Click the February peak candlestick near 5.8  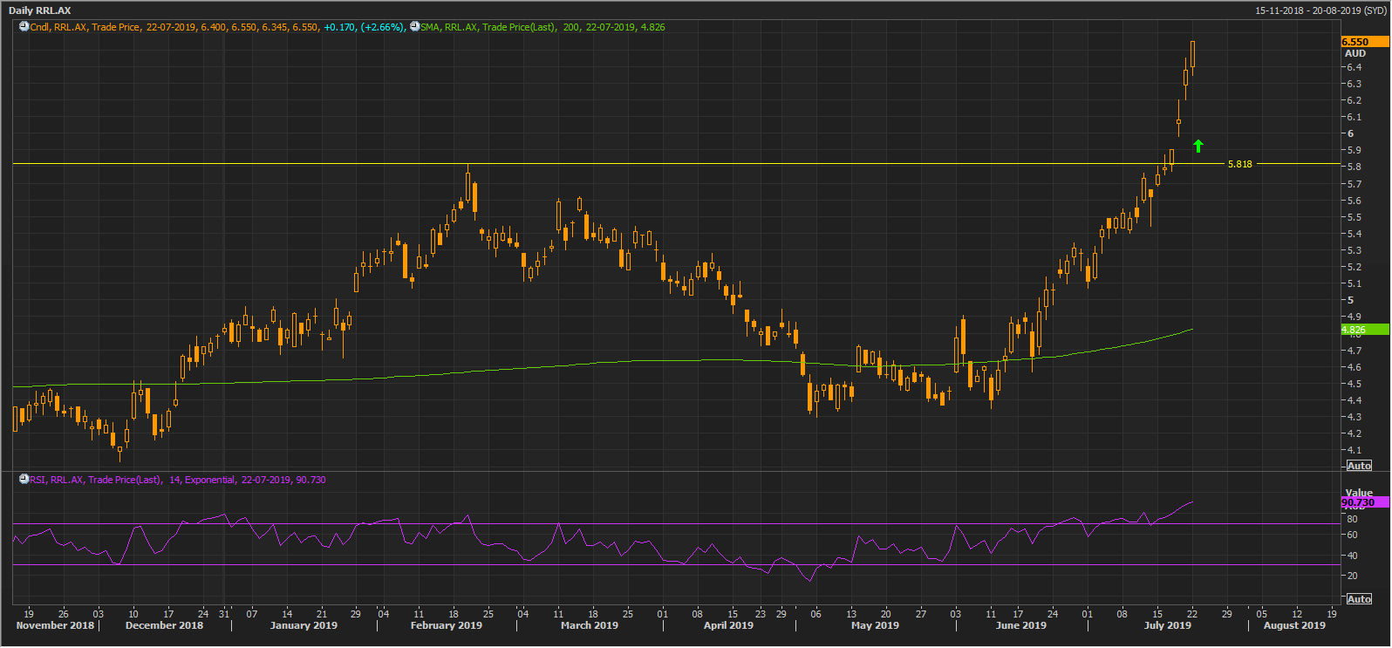click(468, 185)
